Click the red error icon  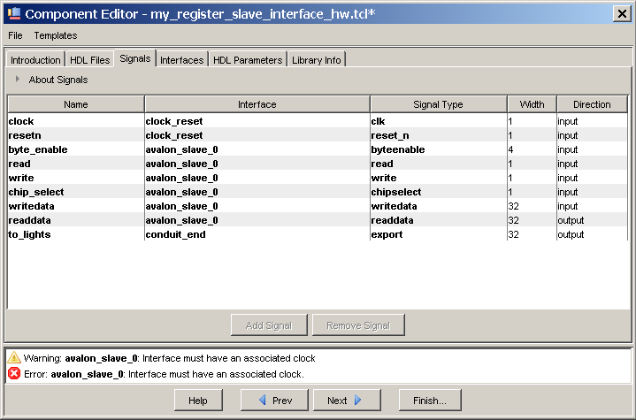pyautogui.click(x=13, y=374)
